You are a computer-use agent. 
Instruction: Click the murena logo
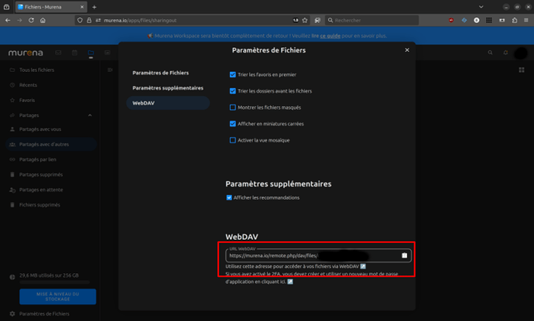[26, 53]
